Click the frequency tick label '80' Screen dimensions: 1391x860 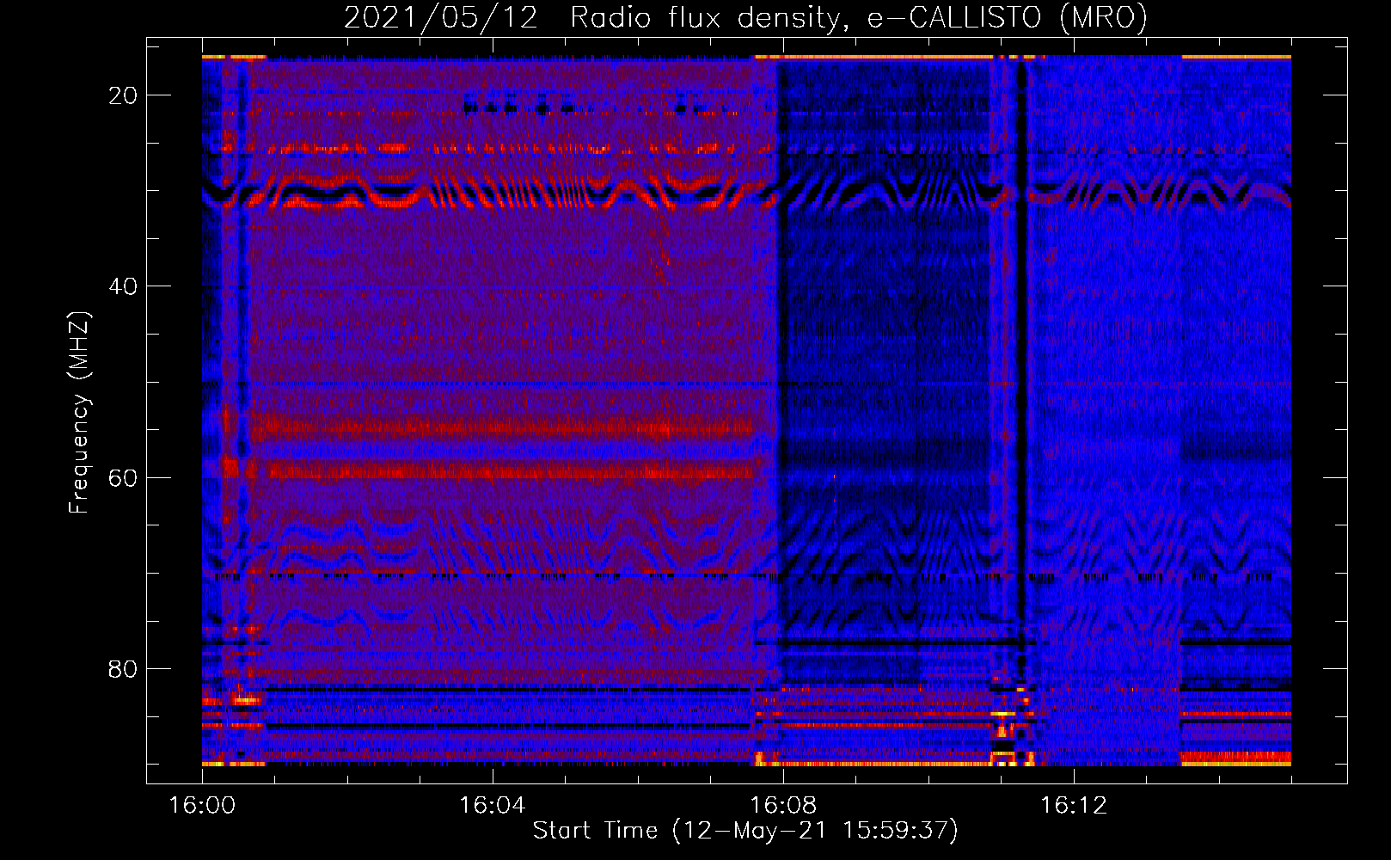(123, 668)
